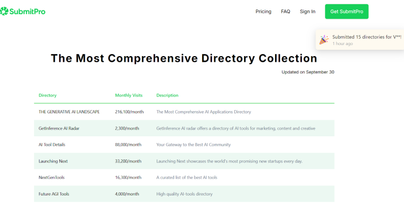Click the 'High quality AI-tools directory' description
The width and height of the screenshot is (404, 206).
pos(185,194)
